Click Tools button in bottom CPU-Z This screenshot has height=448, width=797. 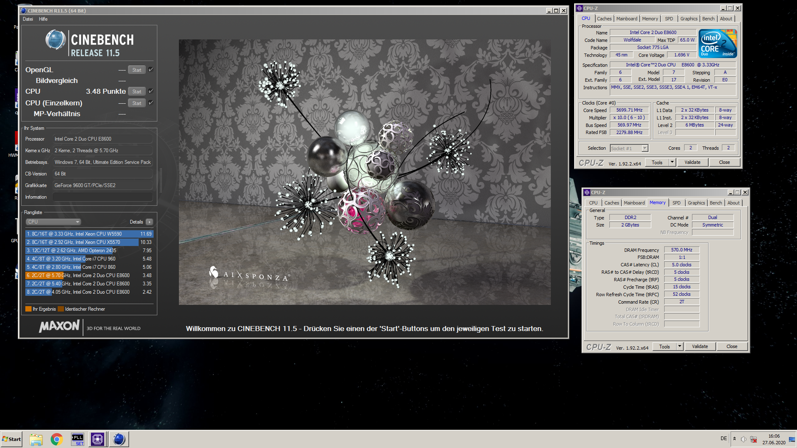[664, 346]
